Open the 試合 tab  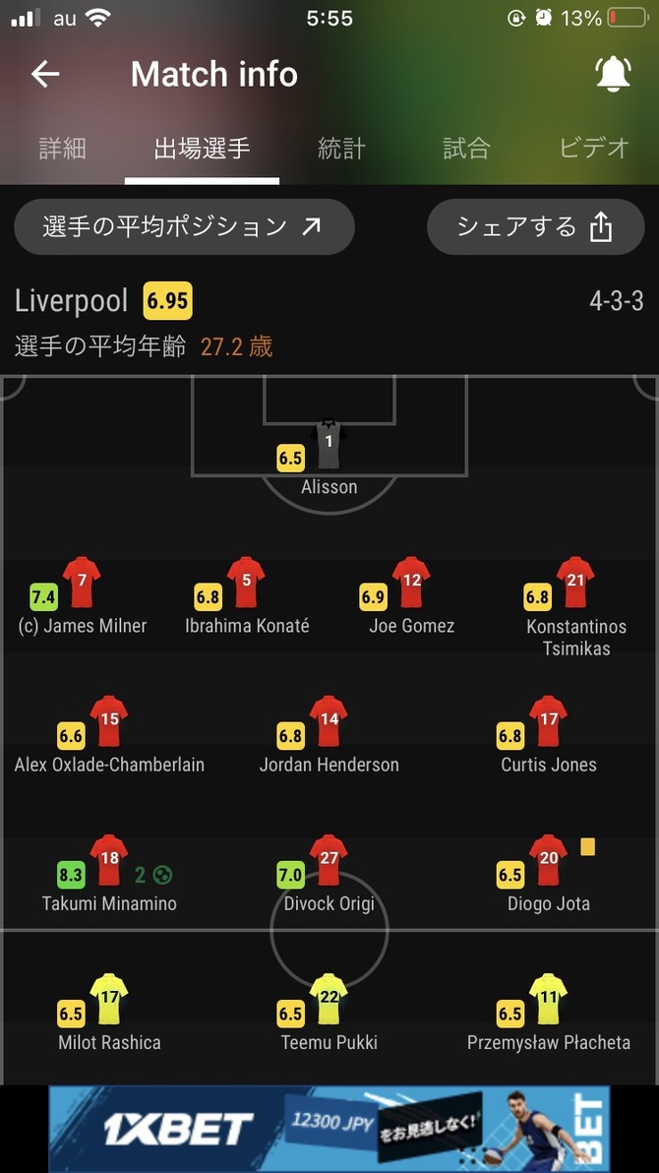[466, 149]
